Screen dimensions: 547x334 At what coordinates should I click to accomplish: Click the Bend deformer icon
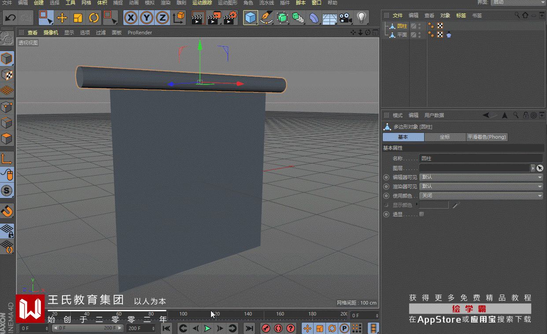click(x=314, y=18)
